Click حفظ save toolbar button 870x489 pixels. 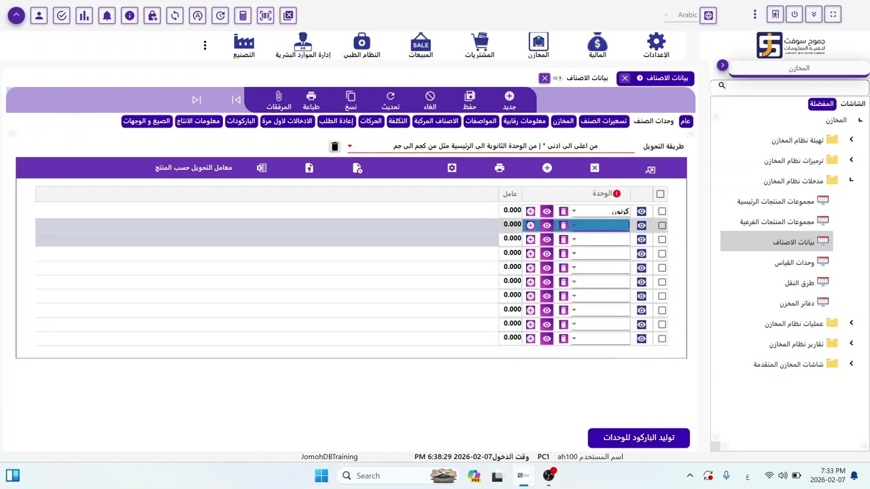click(x=470, y=100)
